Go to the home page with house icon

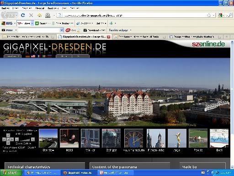point(39,15)
